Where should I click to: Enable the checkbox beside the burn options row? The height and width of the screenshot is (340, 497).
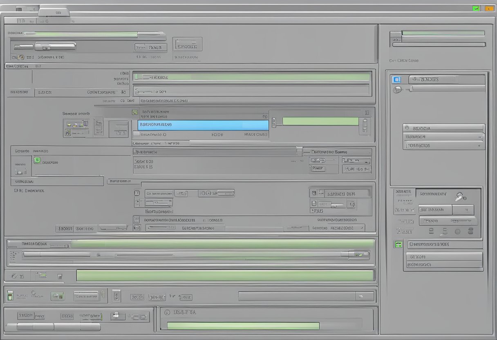[x=137, y=192]
